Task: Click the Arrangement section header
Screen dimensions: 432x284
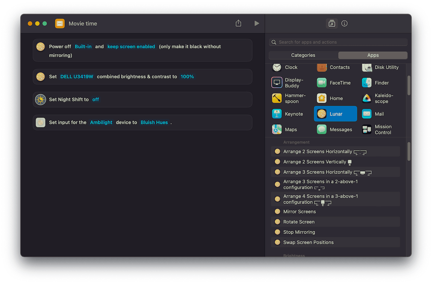Action: pos(296,142)
